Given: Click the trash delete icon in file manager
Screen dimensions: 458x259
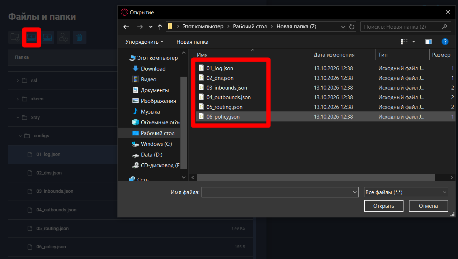Looking at the screenshot, I should coord(80,37).
